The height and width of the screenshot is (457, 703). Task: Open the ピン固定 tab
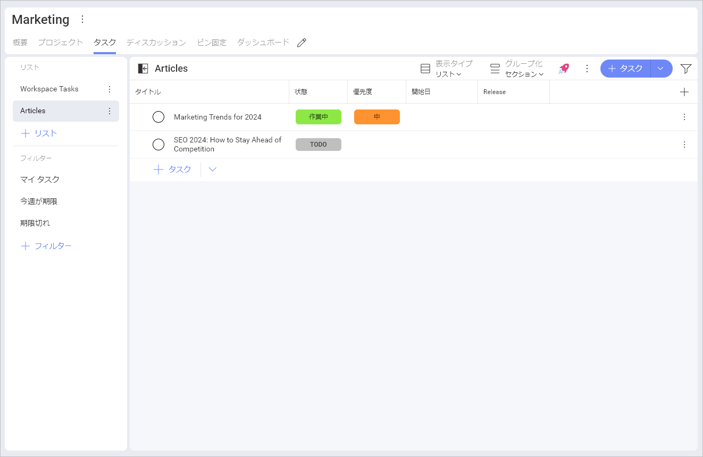212,43
